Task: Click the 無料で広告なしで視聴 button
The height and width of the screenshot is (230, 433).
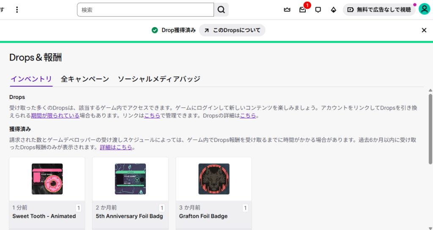Action: 379,10
